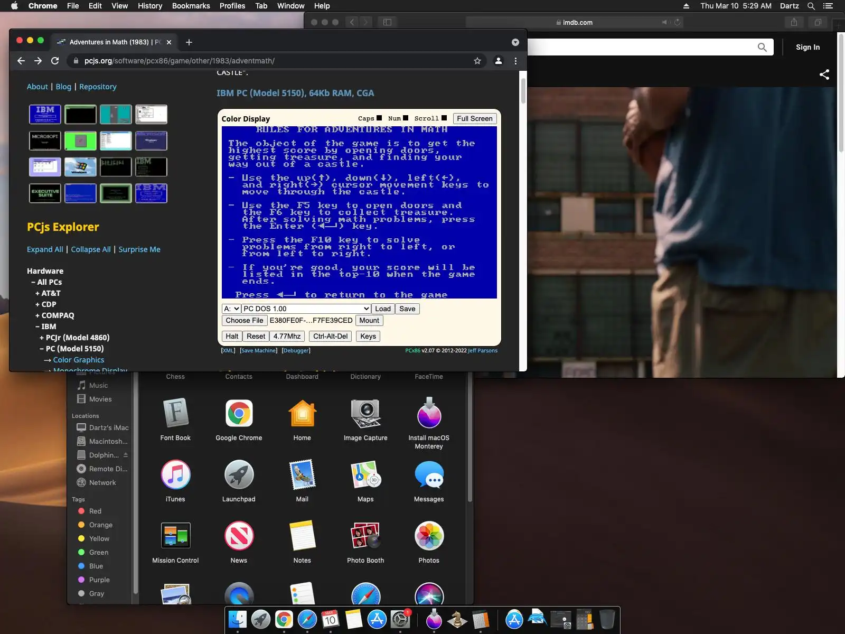
Task: Open Spotlight search in the menu bar
Action: pyautogui.click(x=811, y=6)
